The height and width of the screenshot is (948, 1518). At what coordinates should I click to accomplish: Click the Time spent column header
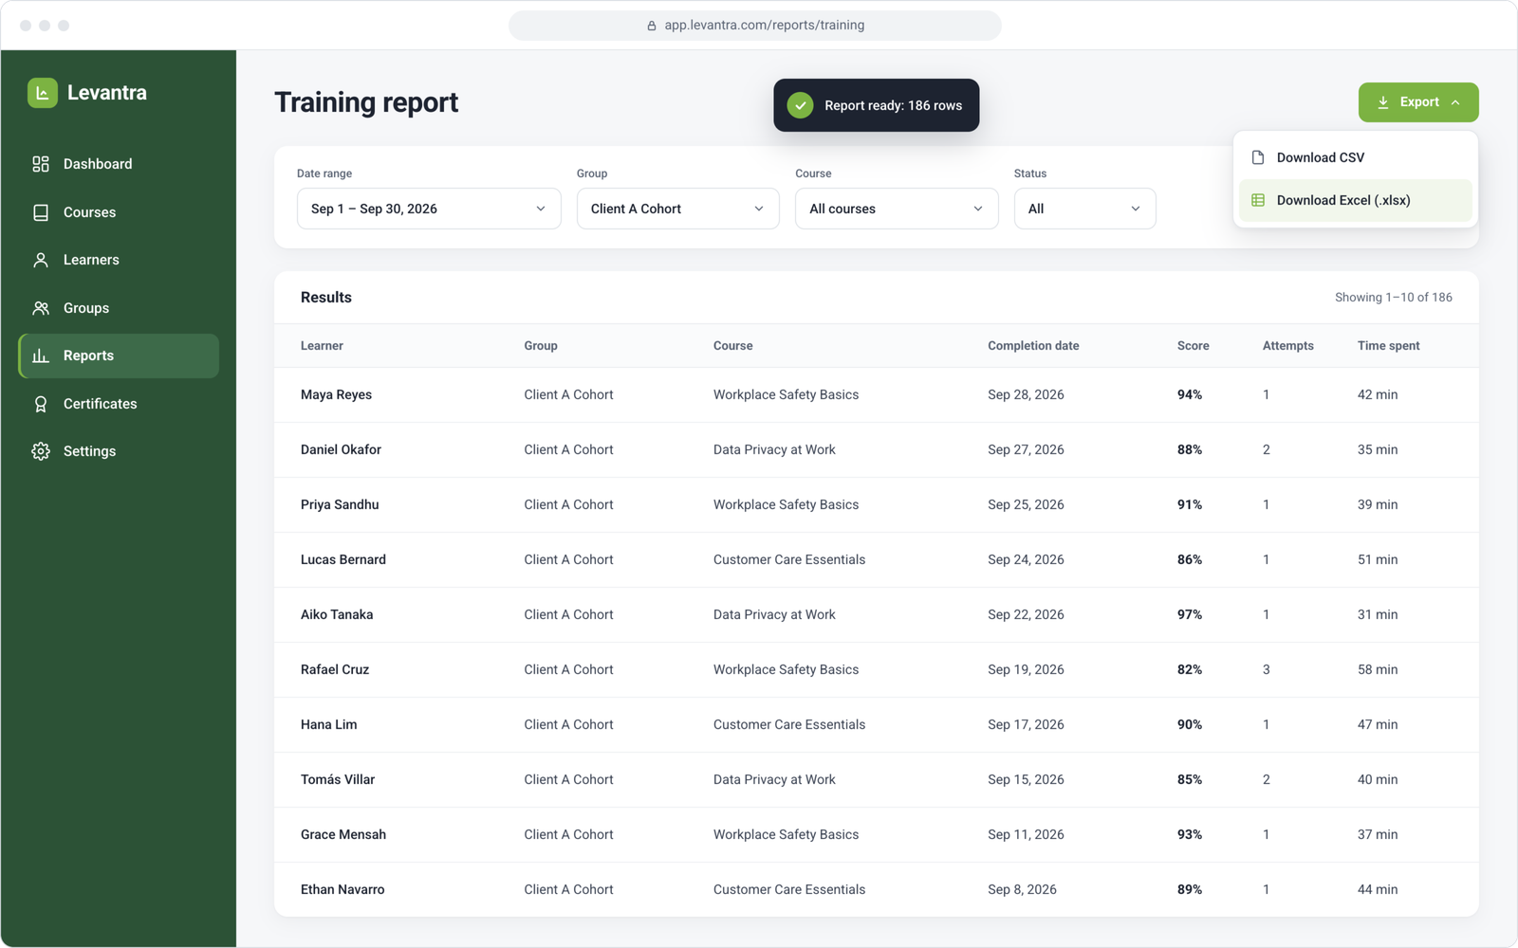pyautogui.click(x=1388, y=346)
